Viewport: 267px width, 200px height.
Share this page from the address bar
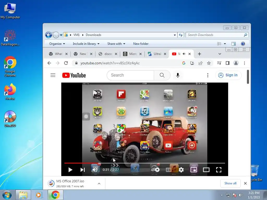(201, 63)
